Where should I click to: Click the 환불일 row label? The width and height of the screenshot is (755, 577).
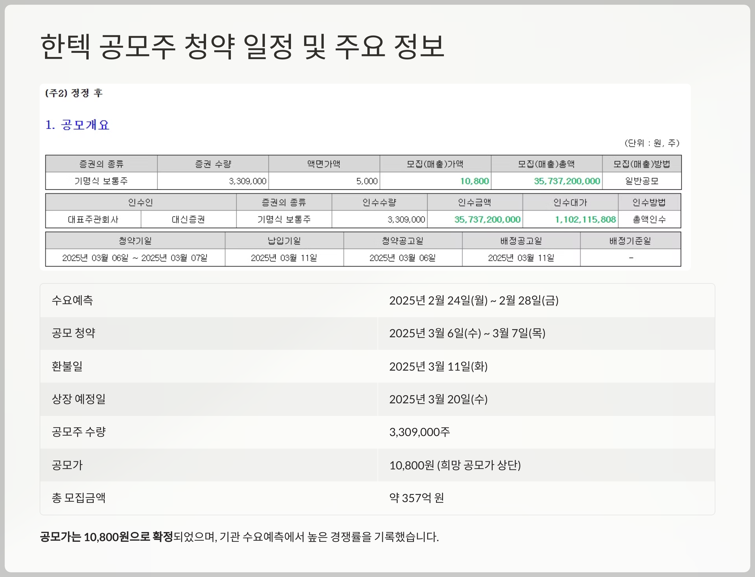67,366
